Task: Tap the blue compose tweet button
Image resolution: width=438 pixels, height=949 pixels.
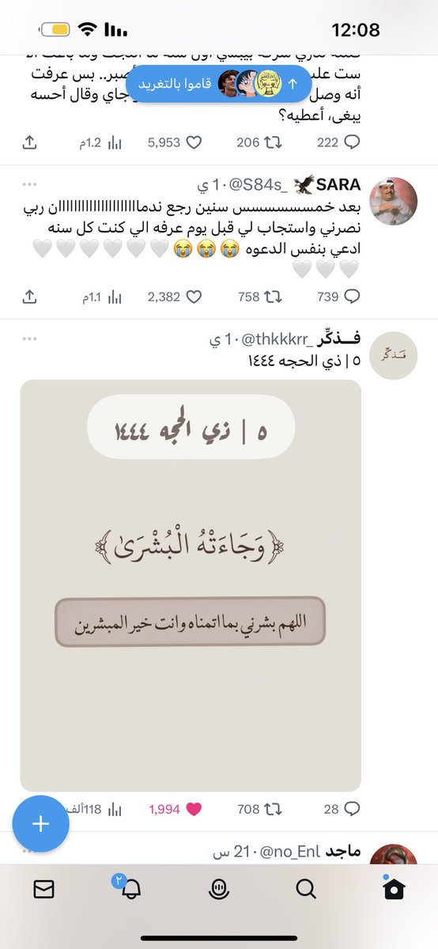Action: (x=40, y=823)
